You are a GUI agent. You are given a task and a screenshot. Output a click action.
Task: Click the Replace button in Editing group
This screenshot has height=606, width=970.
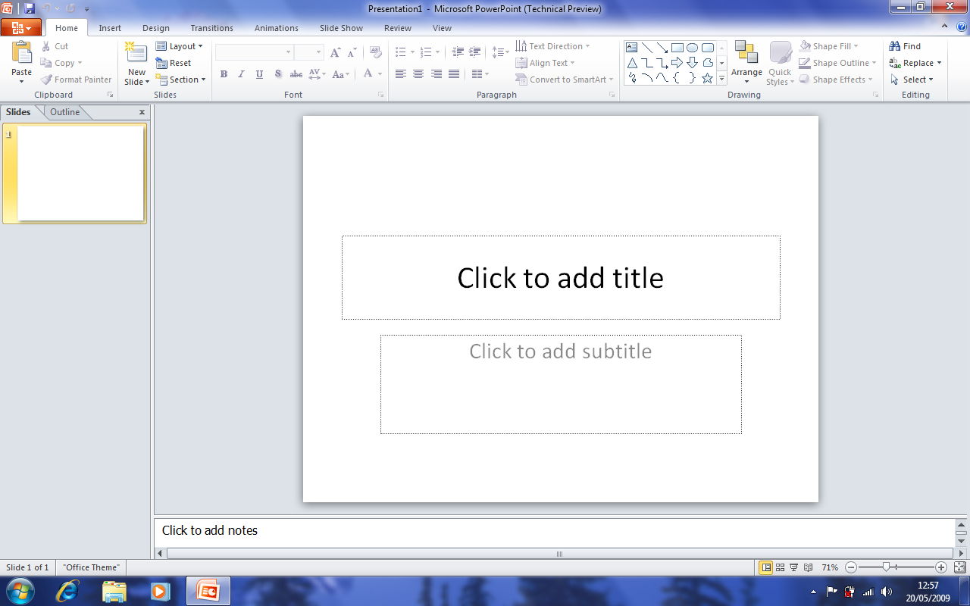pos(915,63)
